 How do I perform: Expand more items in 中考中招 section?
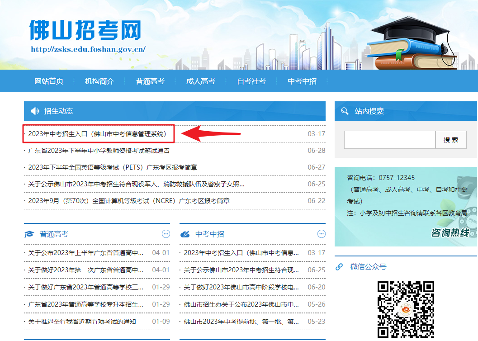click(322, 234)
